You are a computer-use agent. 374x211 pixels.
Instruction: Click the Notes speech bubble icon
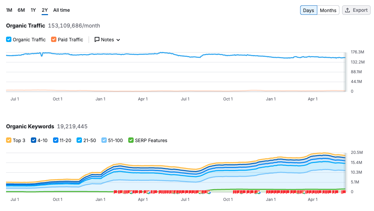pos(97,40)
